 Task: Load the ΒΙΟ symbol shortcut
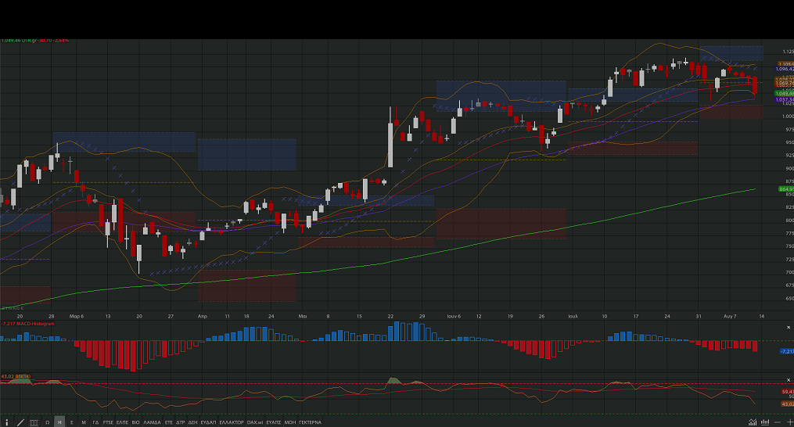(135, 422)
